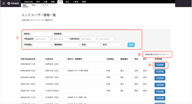Open ヘルプ external link icon
The height and width of the screenshot is (104, 192).
(x=48, y=5)
